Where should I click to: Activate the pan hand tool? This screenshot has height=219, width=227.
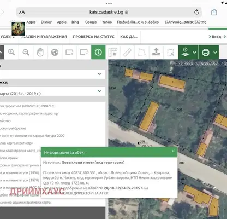pyautogui.click(x=40, y=52)
